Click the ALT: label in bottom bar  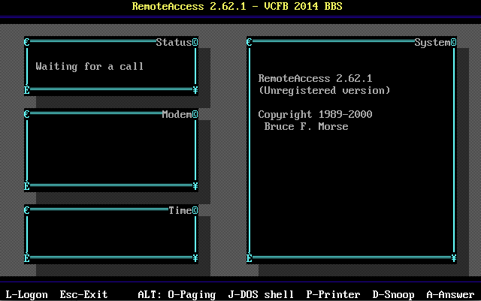coord(150,294)
